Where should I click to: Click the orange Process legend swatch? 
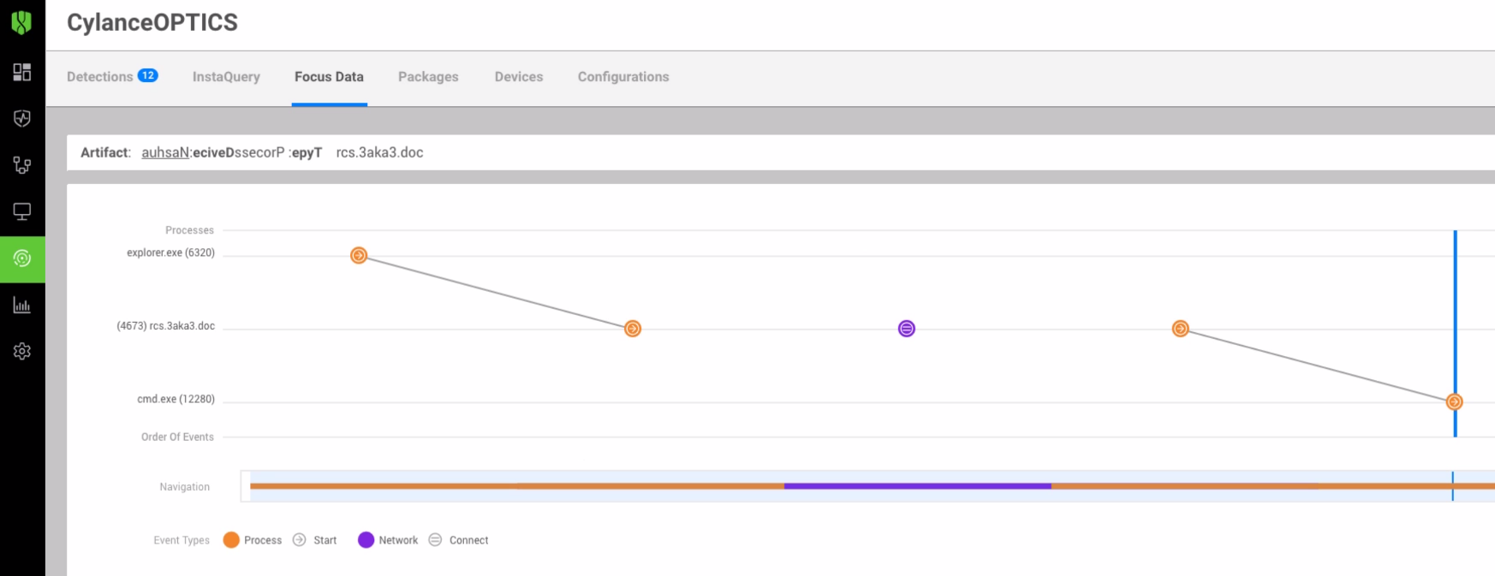pos(231,540)
